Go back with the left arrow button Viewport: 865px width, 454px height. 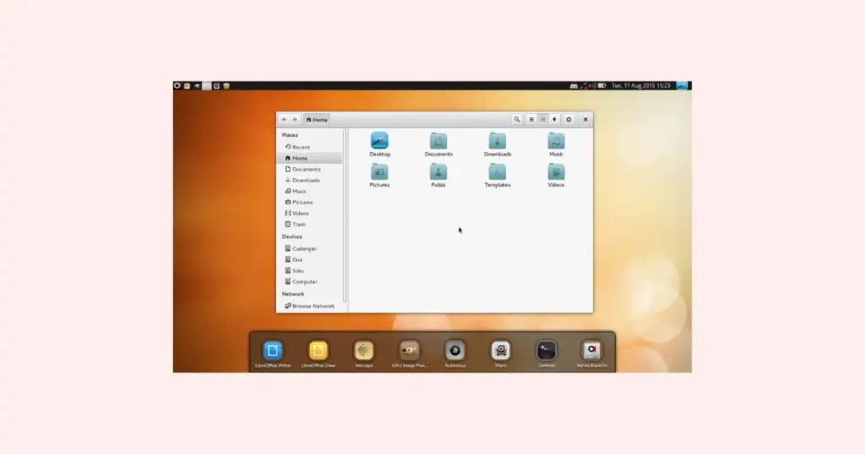point(284,120)
